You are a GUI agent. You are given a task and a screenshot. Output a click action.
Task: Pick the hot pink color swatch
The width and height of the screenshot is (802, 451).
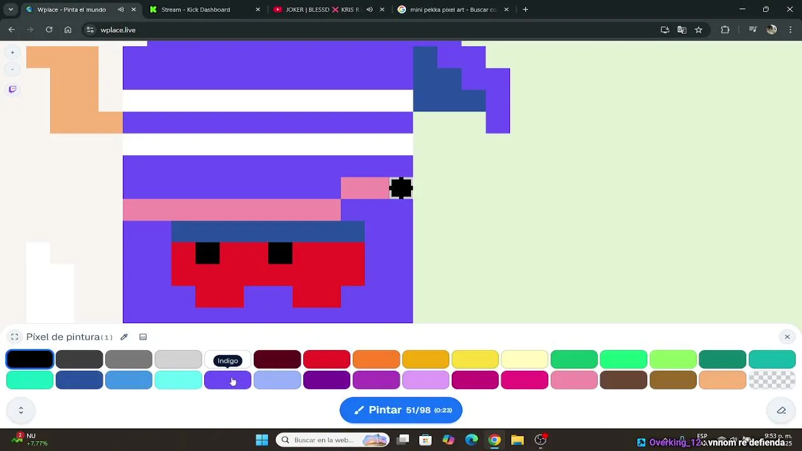click(524, 380)
